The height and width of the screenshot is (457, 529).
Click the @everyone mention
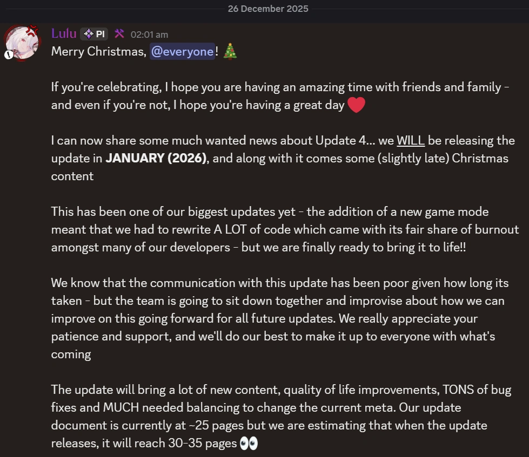tap(182, 52)
